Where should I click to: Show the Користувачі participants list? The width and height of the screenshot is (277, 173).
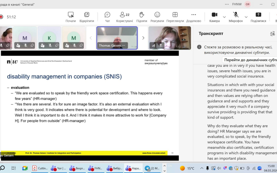click(x=124, y=17)
